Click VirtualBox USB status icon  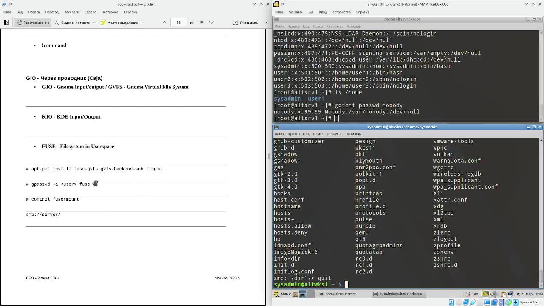pyautogui.click(x=473, y=302)
